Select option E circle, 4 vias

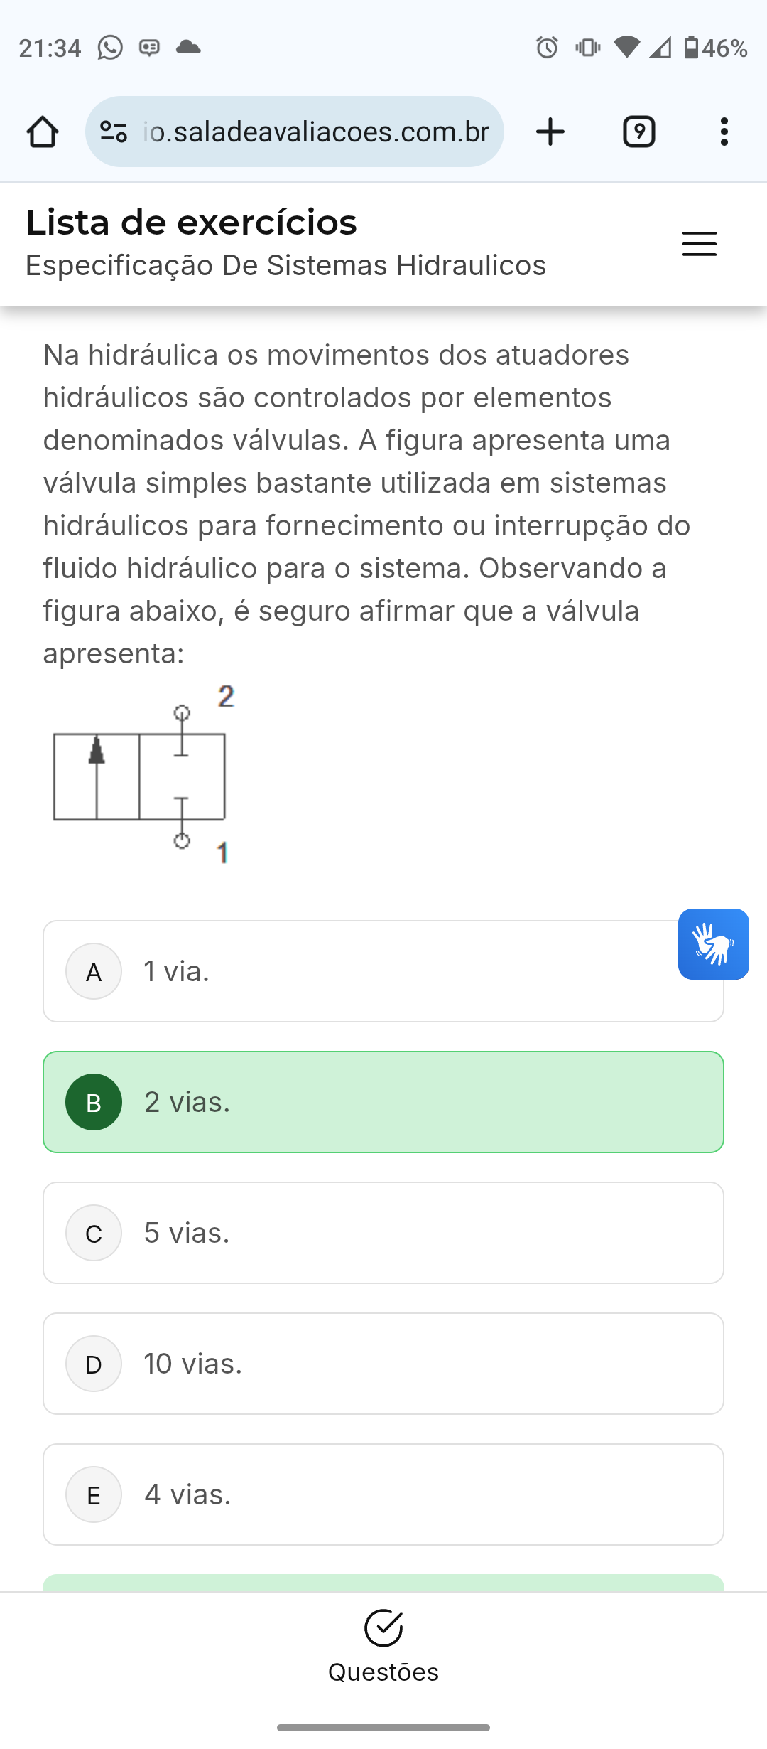tap(94, 1494)
